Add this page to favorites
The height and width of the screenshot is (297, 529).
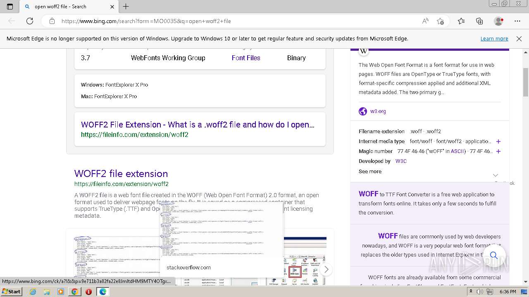(x=440, y=21)
